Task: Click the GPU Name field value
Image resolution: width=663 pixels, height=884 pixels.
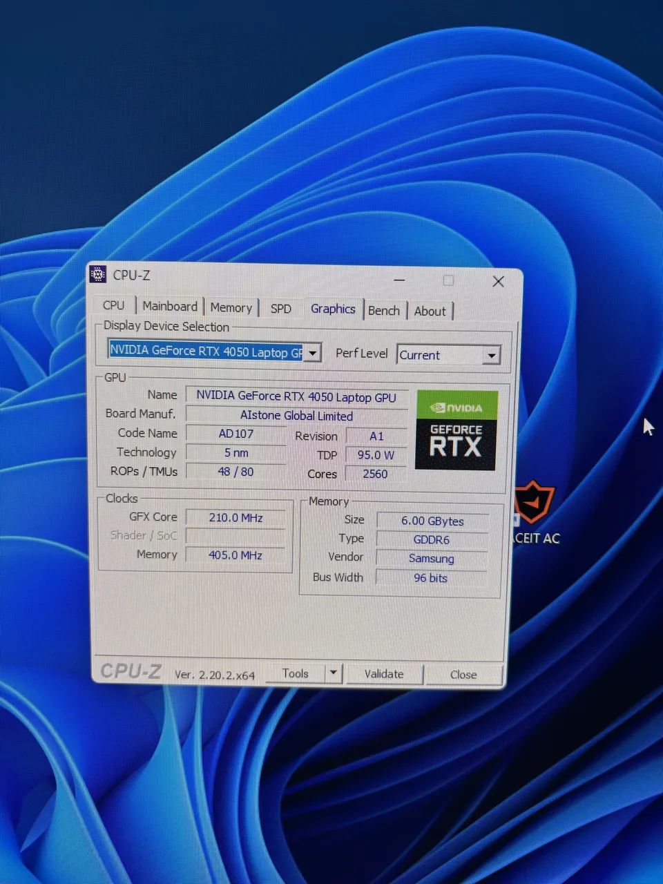Action: 296,396
